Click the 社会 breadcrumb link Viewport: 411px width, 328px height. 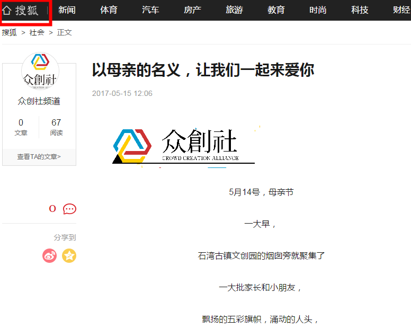tap(37, 32)
